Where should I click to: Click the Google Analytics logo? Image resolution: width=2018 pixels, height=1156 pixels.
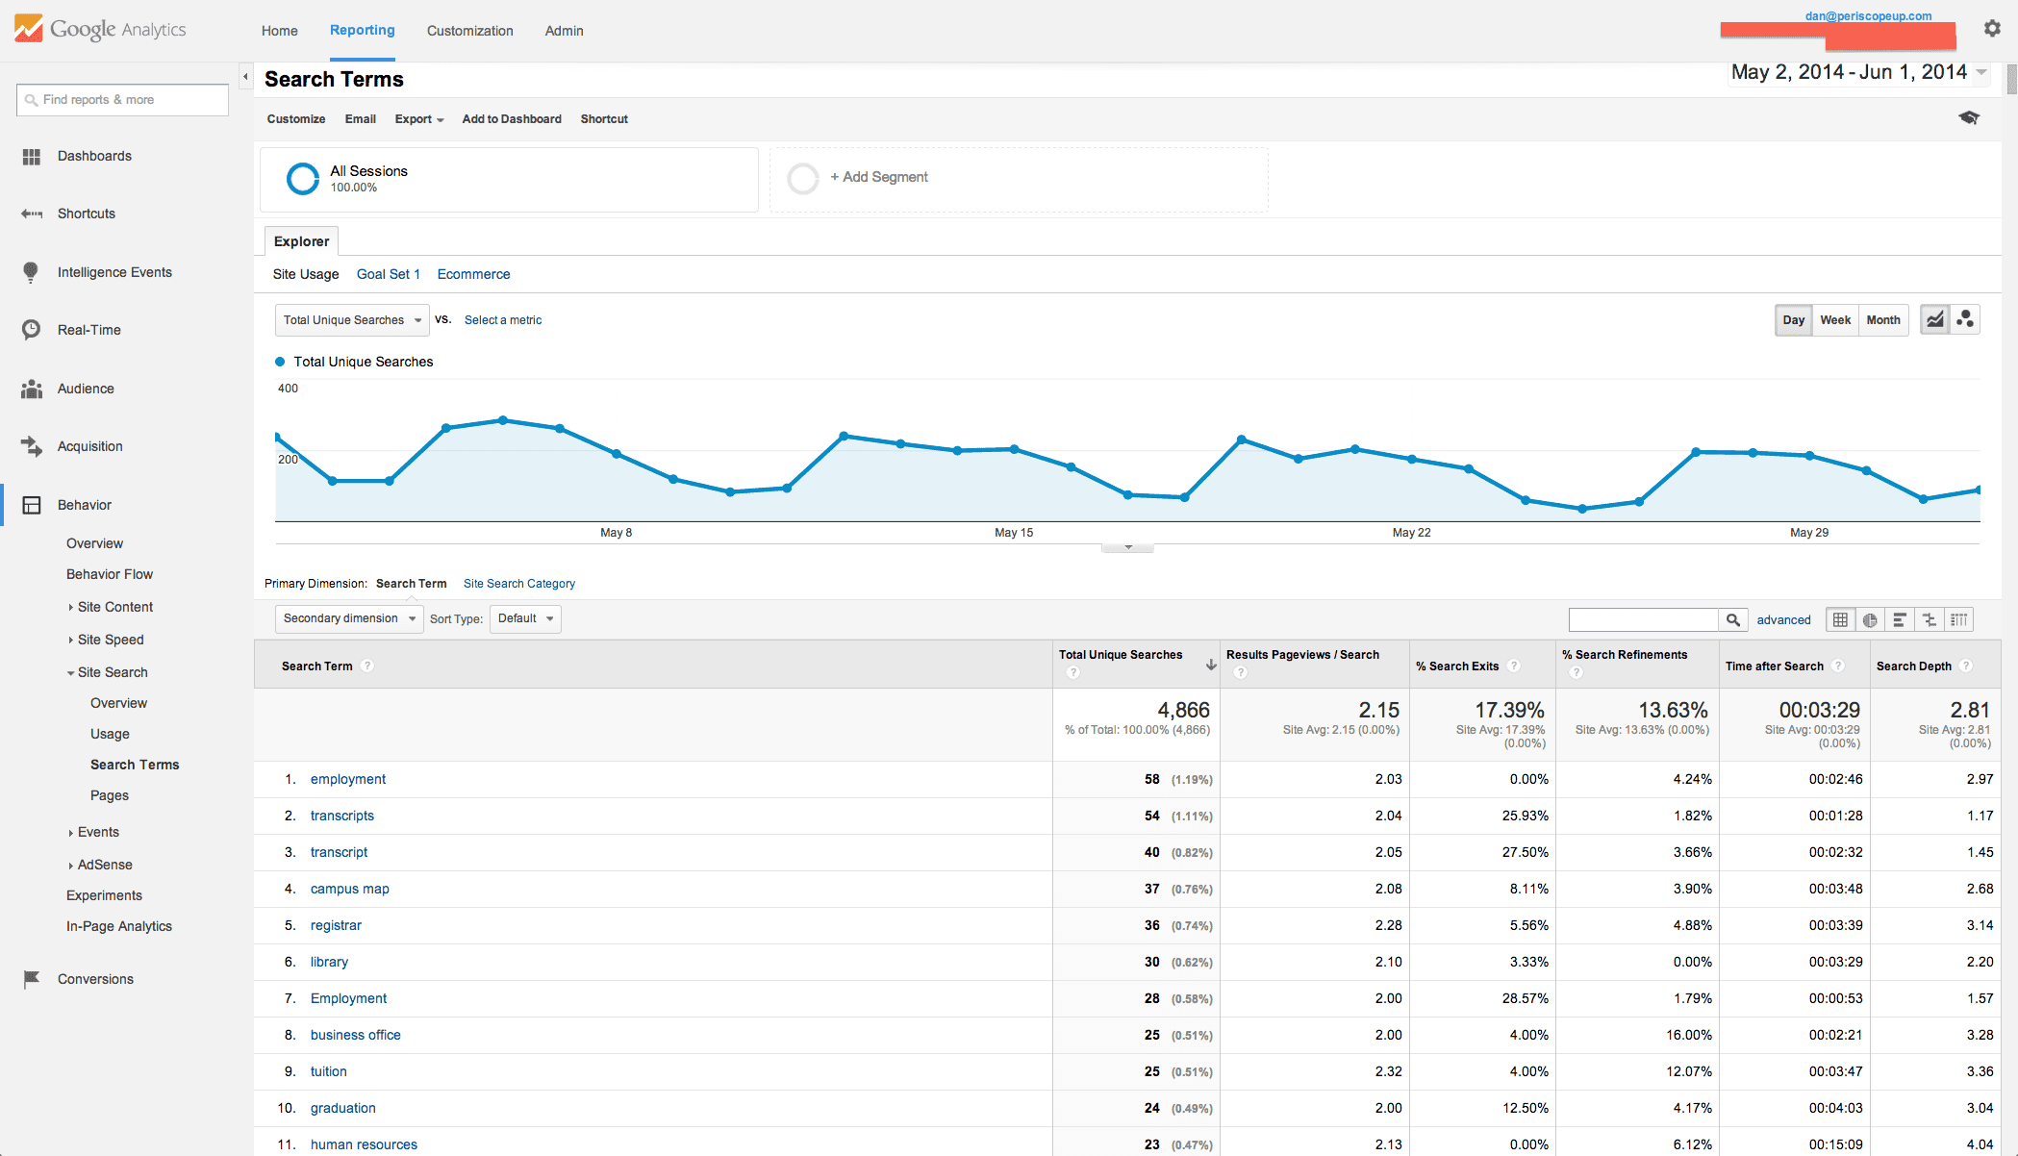point(100,29)
